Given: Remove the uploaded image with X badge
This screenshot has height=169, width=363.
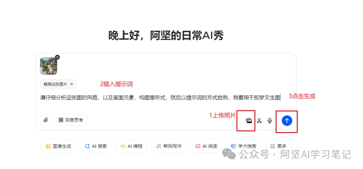Looking at the screenshot, I should tap(57, 57).
